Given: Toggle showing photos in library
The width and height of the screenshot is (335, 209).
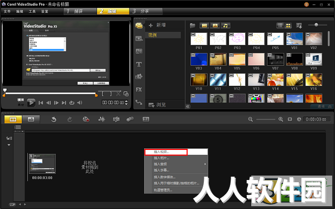Looking at the screenshot, I should pos(215,26).
